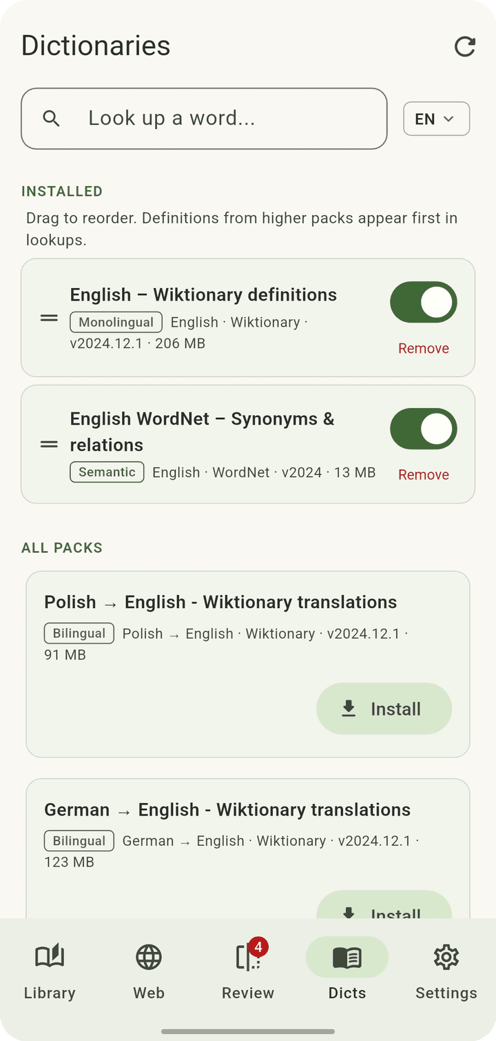496x1041 pixels.
Task: Disable the English Wiktionary definitions switch
Action: (x=424, y=302)
